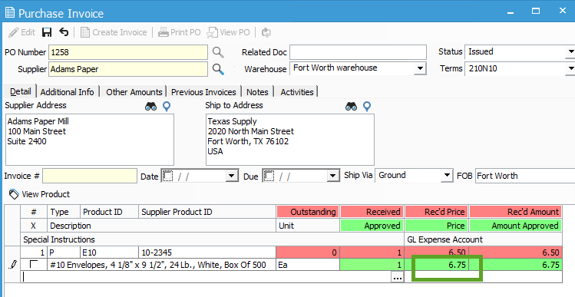Open the Previous Invoices tab
The height and width of the screenshot is (297, 575).
coord(203,91)
